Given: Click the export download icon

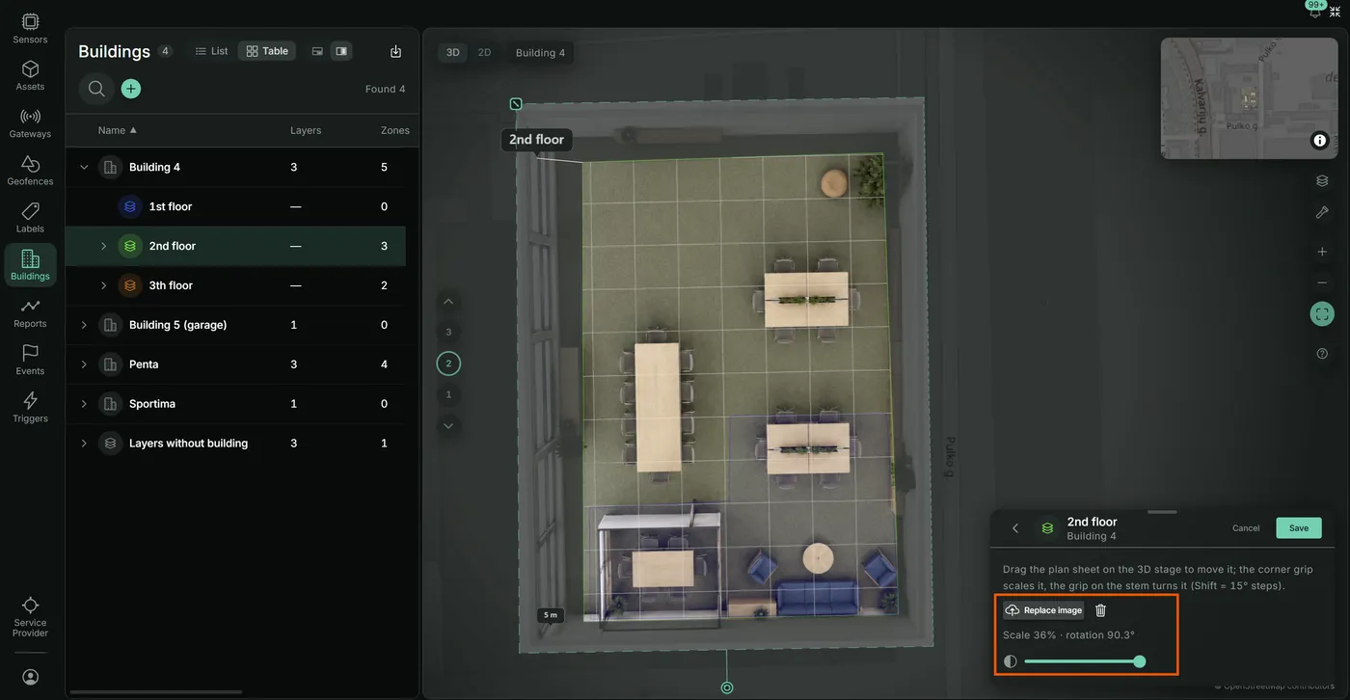Looking at the screenshot, I should (x=395, y=51).
